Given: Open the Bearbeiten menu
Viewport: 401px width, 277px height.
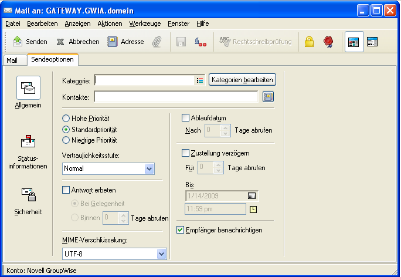Looking at the screenshot, I should point(42,23).
